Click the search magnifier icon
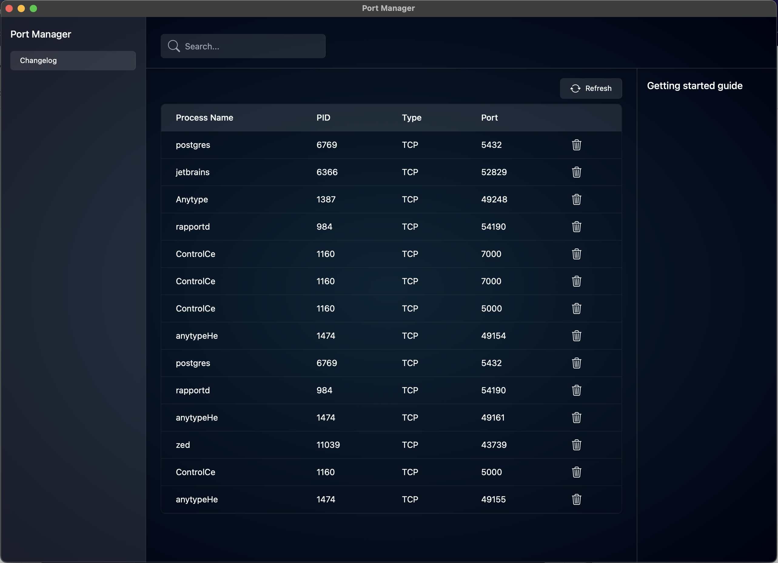Image resolution: width=778 pixels, height=563 pixels. coord(173,46)
